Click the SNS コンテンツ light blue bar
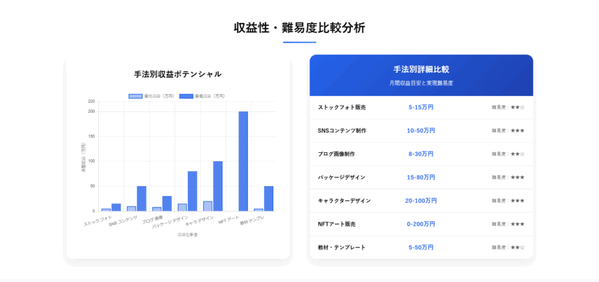 tap(132, 209)
